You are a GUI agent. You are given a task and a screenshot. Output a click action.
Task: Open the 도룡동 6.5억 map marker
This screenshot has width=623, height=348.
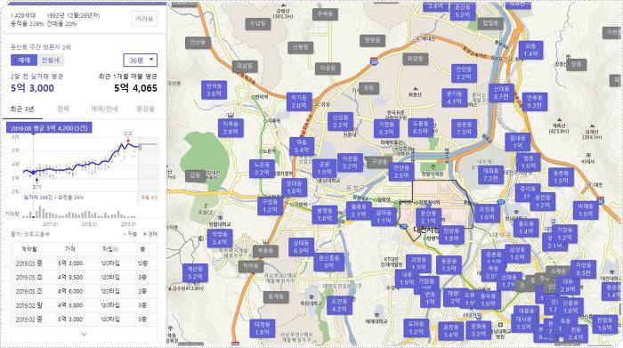(420, 127)
